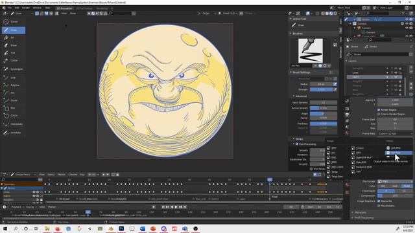Toggle the eye of the Camera collection in outliner

tap(407, 23)
